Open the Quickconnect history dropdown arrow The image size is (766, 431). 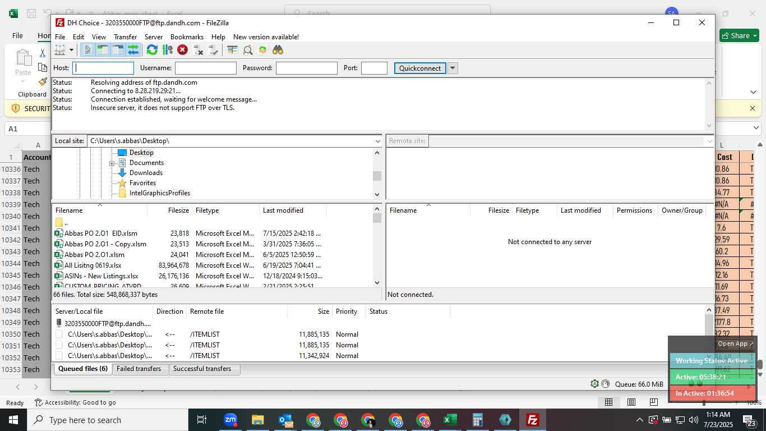pos(453,68)
